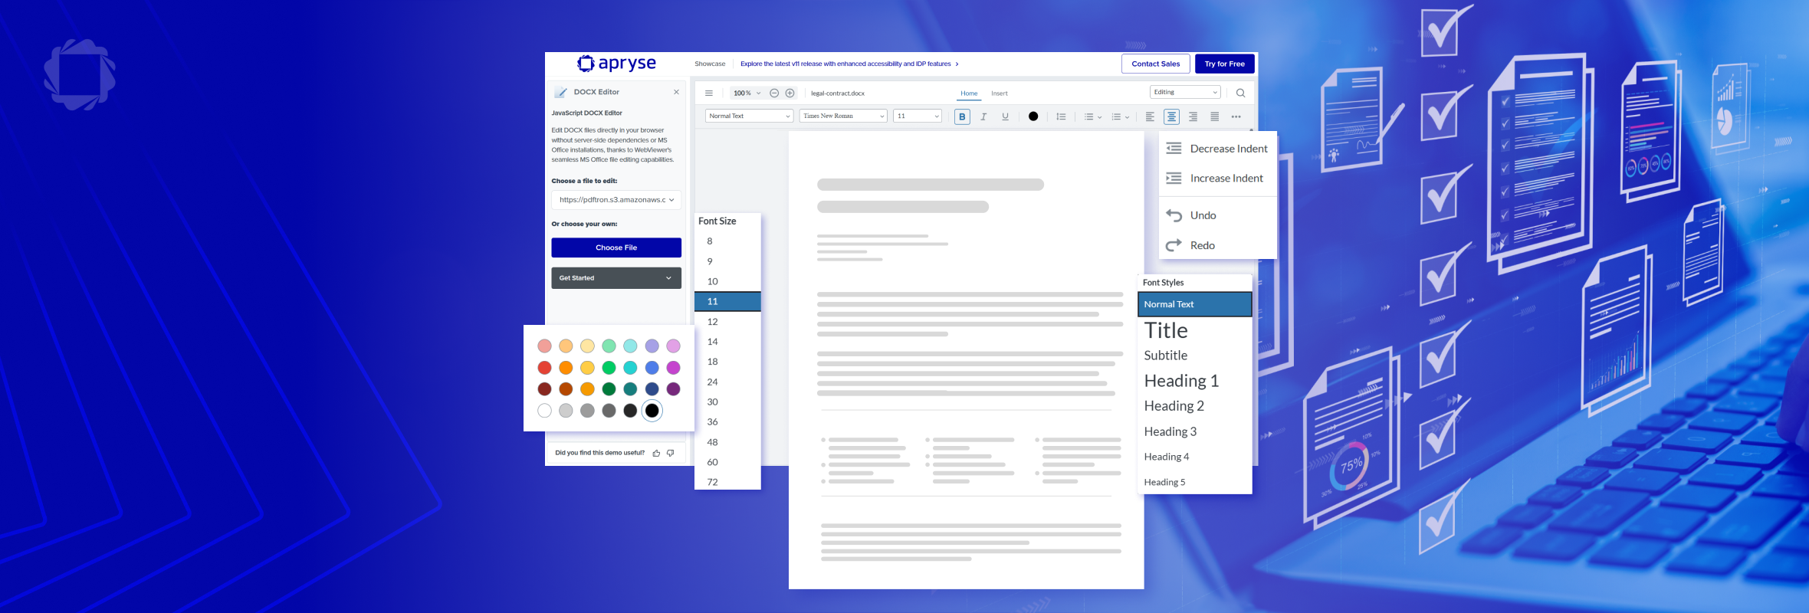This screenshot has width=1809, height=613.
Task: Expand the Get Started section
Action: tap(616, 278)
